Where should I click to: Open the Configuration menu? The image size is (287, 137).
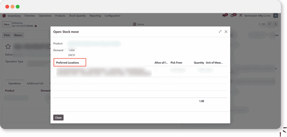coord(112,16)
